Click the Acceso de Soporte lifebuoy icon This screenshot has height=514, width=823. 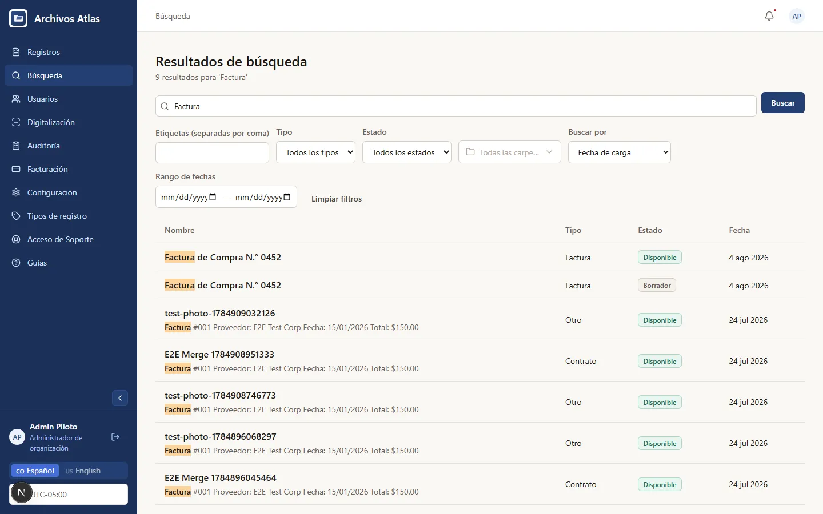pos(16,239)
